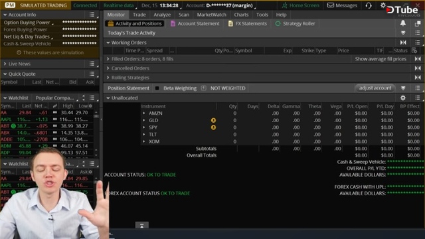
Task: Click the Account Info list menu icon
Action: [x=92, y=15]
